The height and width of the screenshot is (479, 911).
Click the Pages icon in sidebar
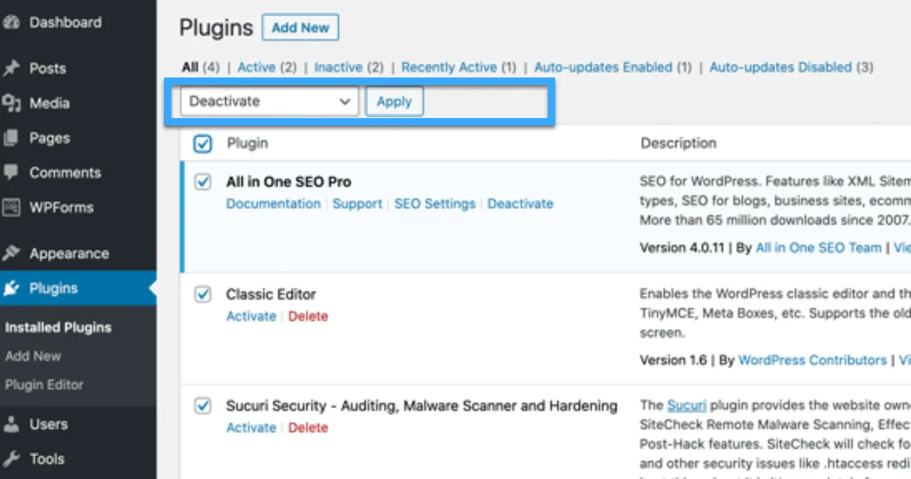(10, 138)
